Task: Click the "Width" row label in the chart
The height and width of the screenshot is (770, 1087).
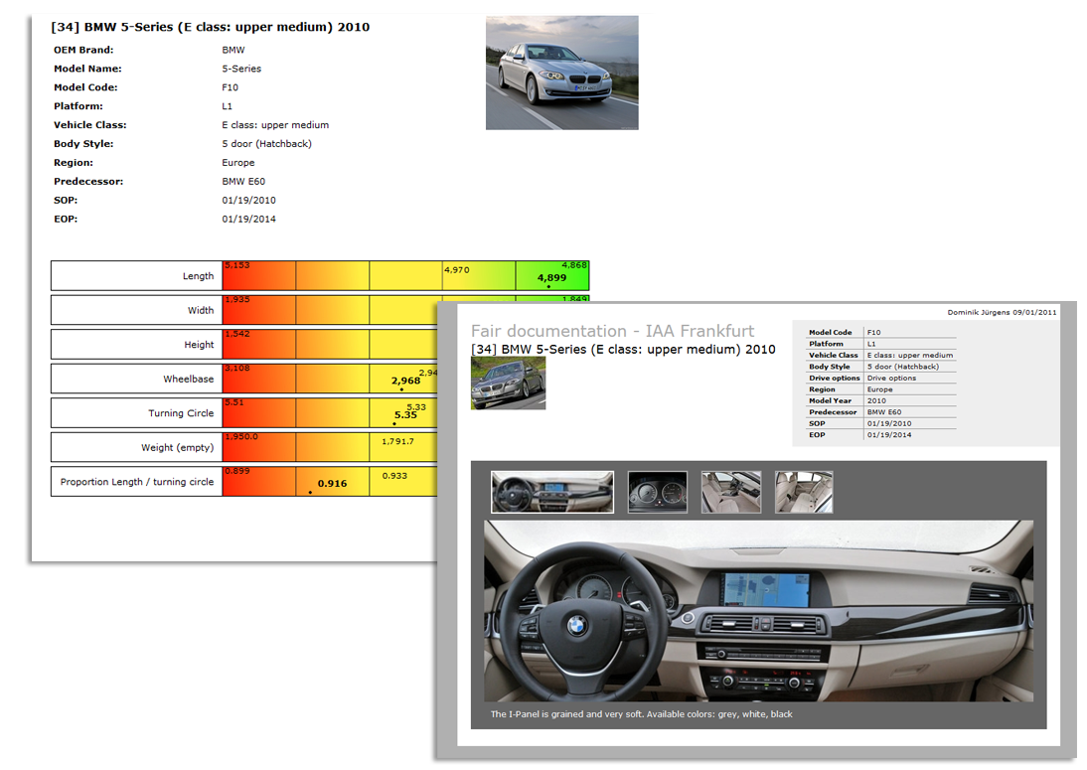Action: point(201,311)
